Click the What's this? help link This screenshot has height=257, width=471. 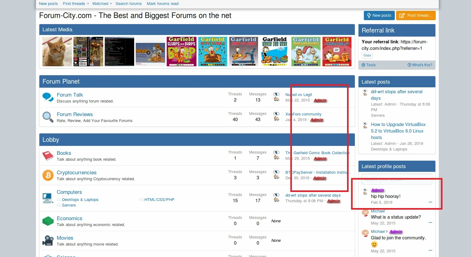(x=420, y=65)
